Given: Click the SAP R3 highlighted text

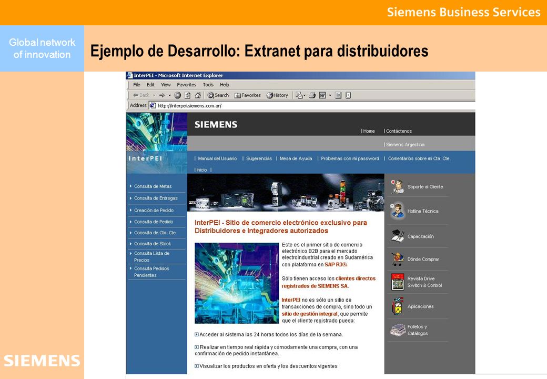Looking at the screenshot, I should pyautogui.click(x=336, y=265).
